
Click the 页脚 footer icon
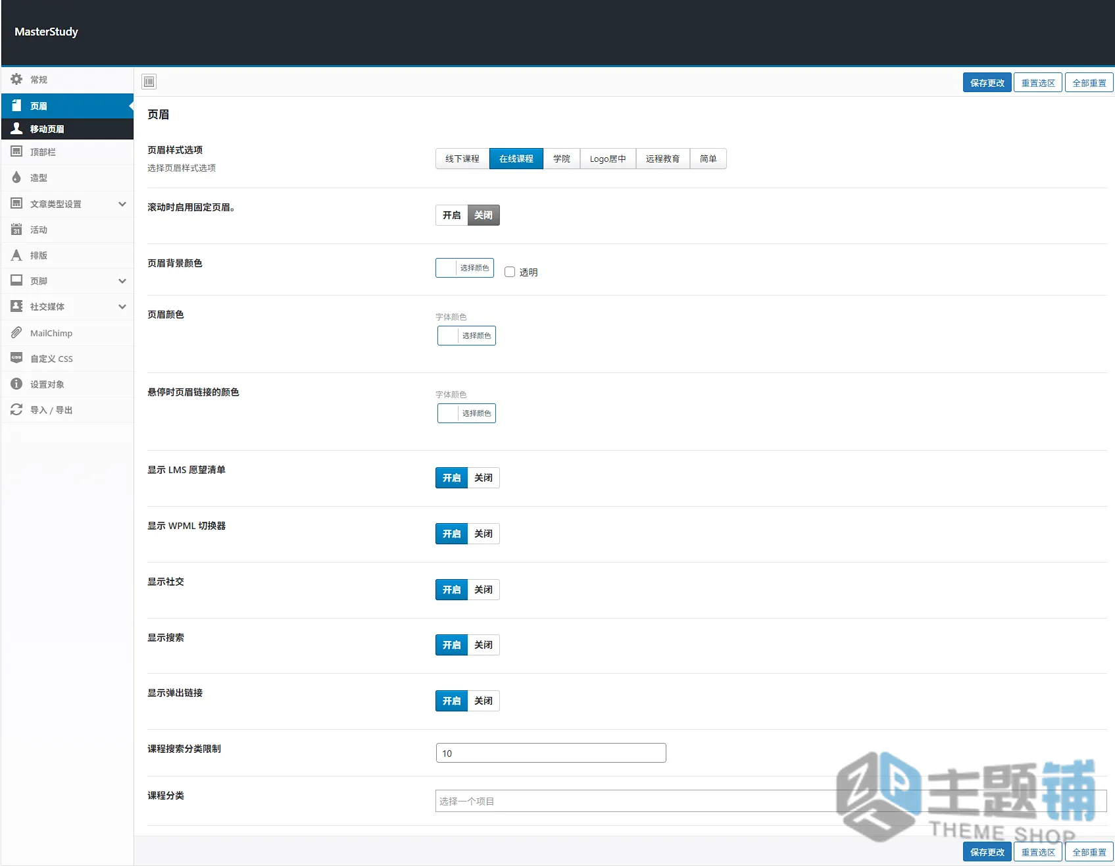pyautogui.click(x=16, y=280)
